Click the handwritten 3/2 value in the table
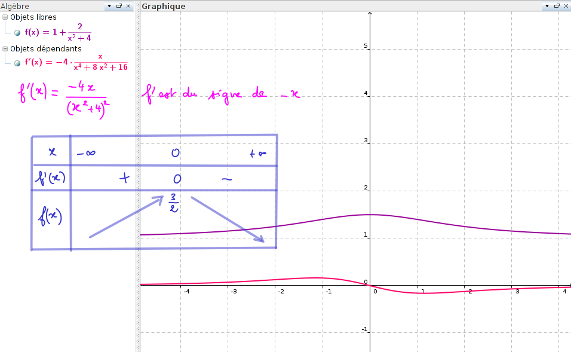This screenshot has height=352, width=571. pos(172,203)
